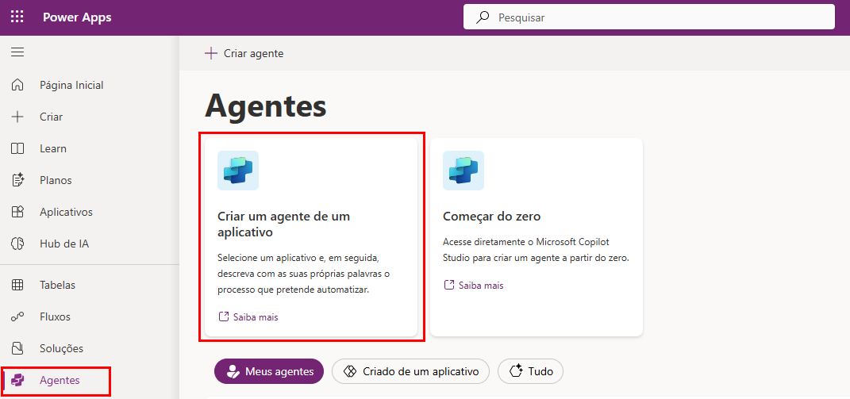This screenshot has height=399, width=850.
Task: Click the Fluxos flow icon
Action: tap(17, 317)
